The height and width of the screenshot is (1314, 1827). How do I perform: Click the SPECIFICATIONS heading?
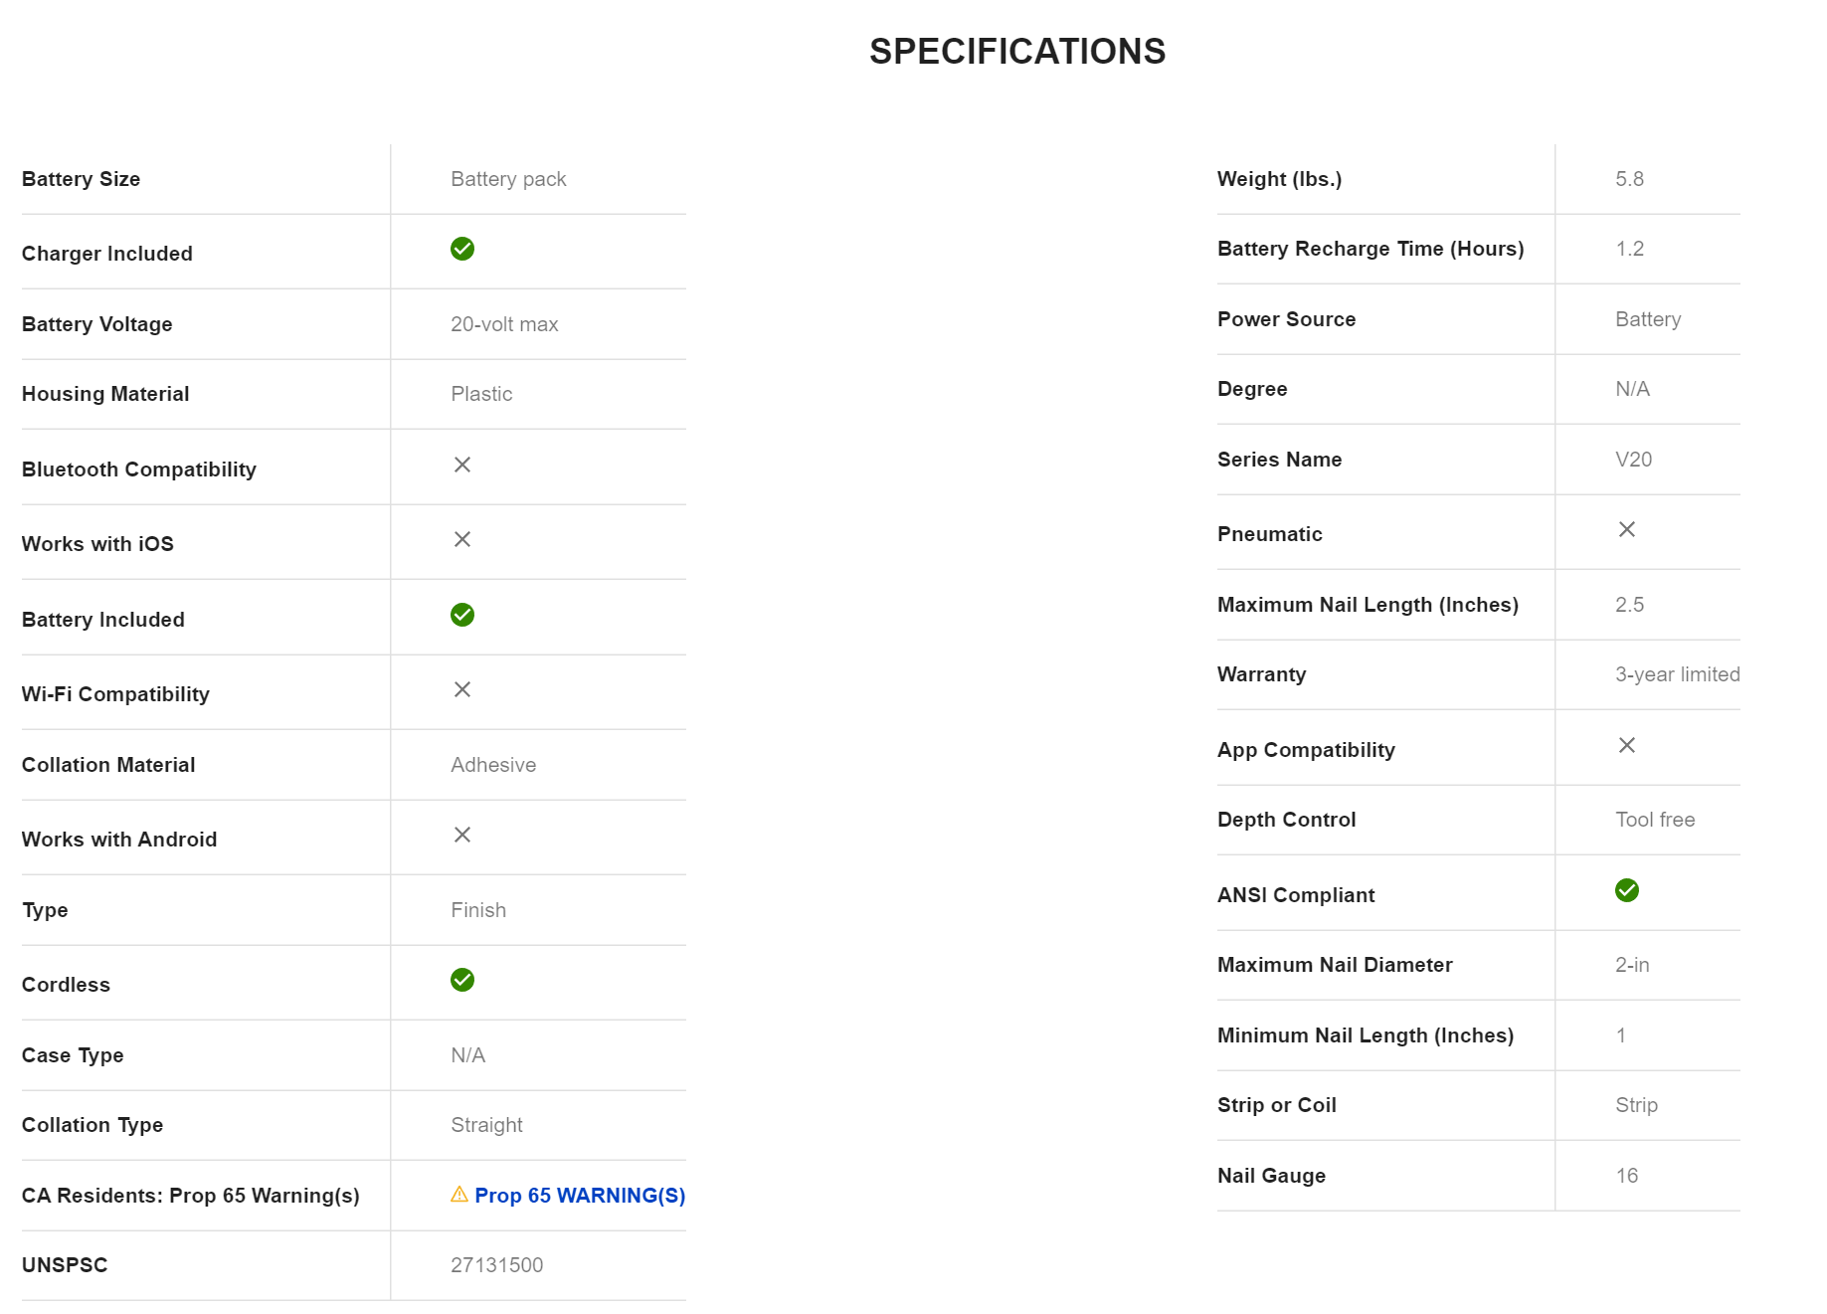(x=1017, y=52)
